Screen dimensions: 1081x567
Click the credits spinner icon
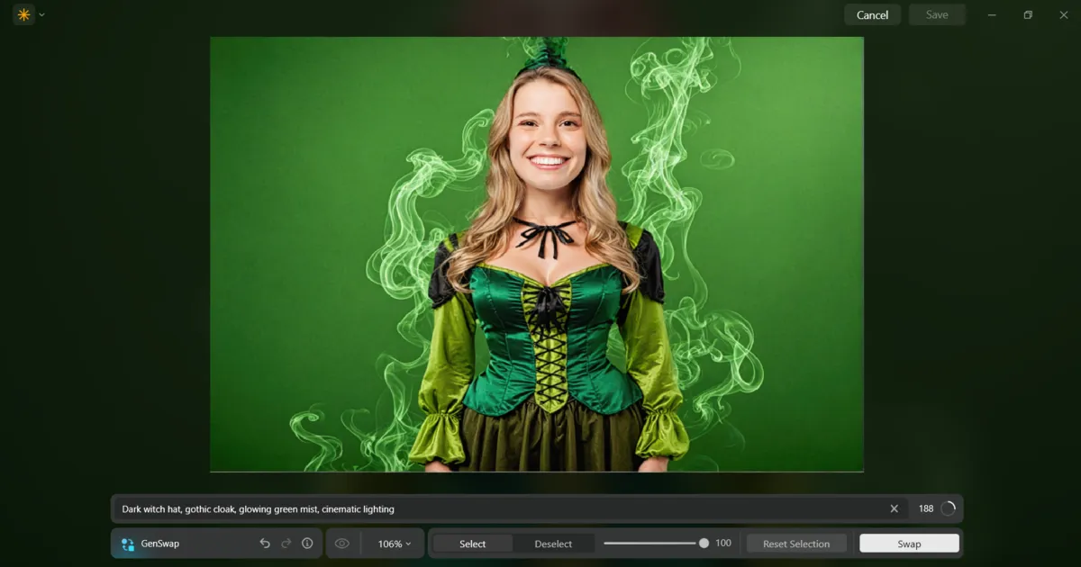tap(949, 508)
